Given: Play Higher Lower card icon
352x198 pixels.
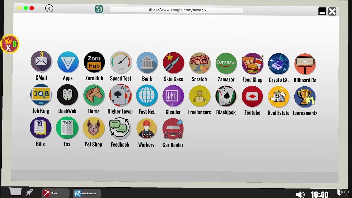Looking at the screenshot, I should (x=120, y=95).
